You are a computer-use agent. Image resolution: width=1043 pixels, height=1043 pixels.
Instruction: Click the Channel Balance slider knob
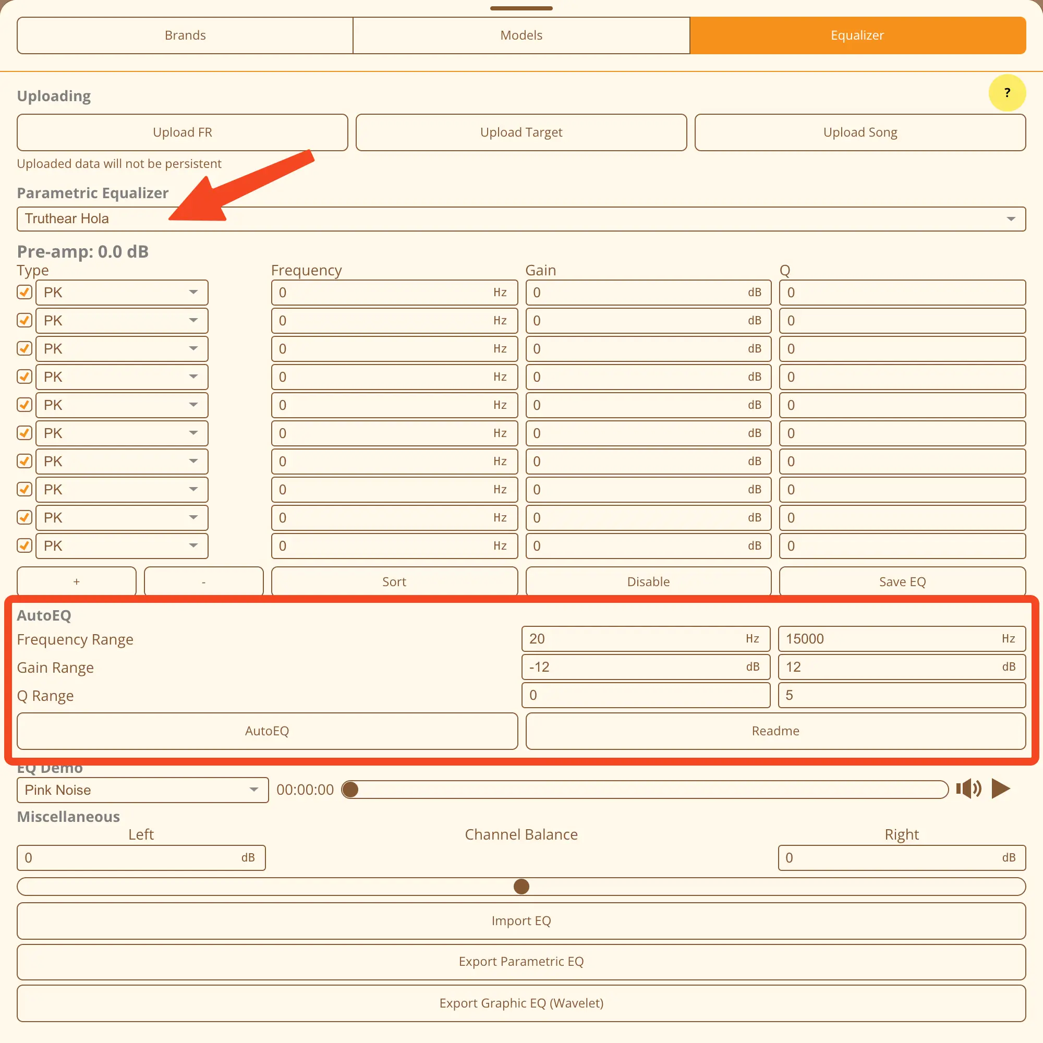coord(521,887)
